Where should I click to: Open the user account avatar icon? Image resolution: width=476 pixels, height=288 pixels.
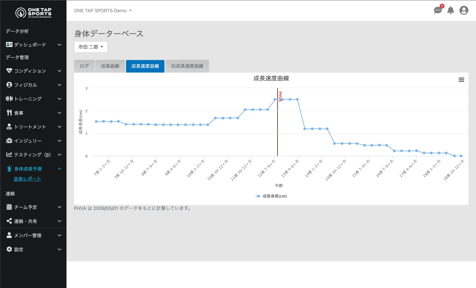(x=464, y=11)
